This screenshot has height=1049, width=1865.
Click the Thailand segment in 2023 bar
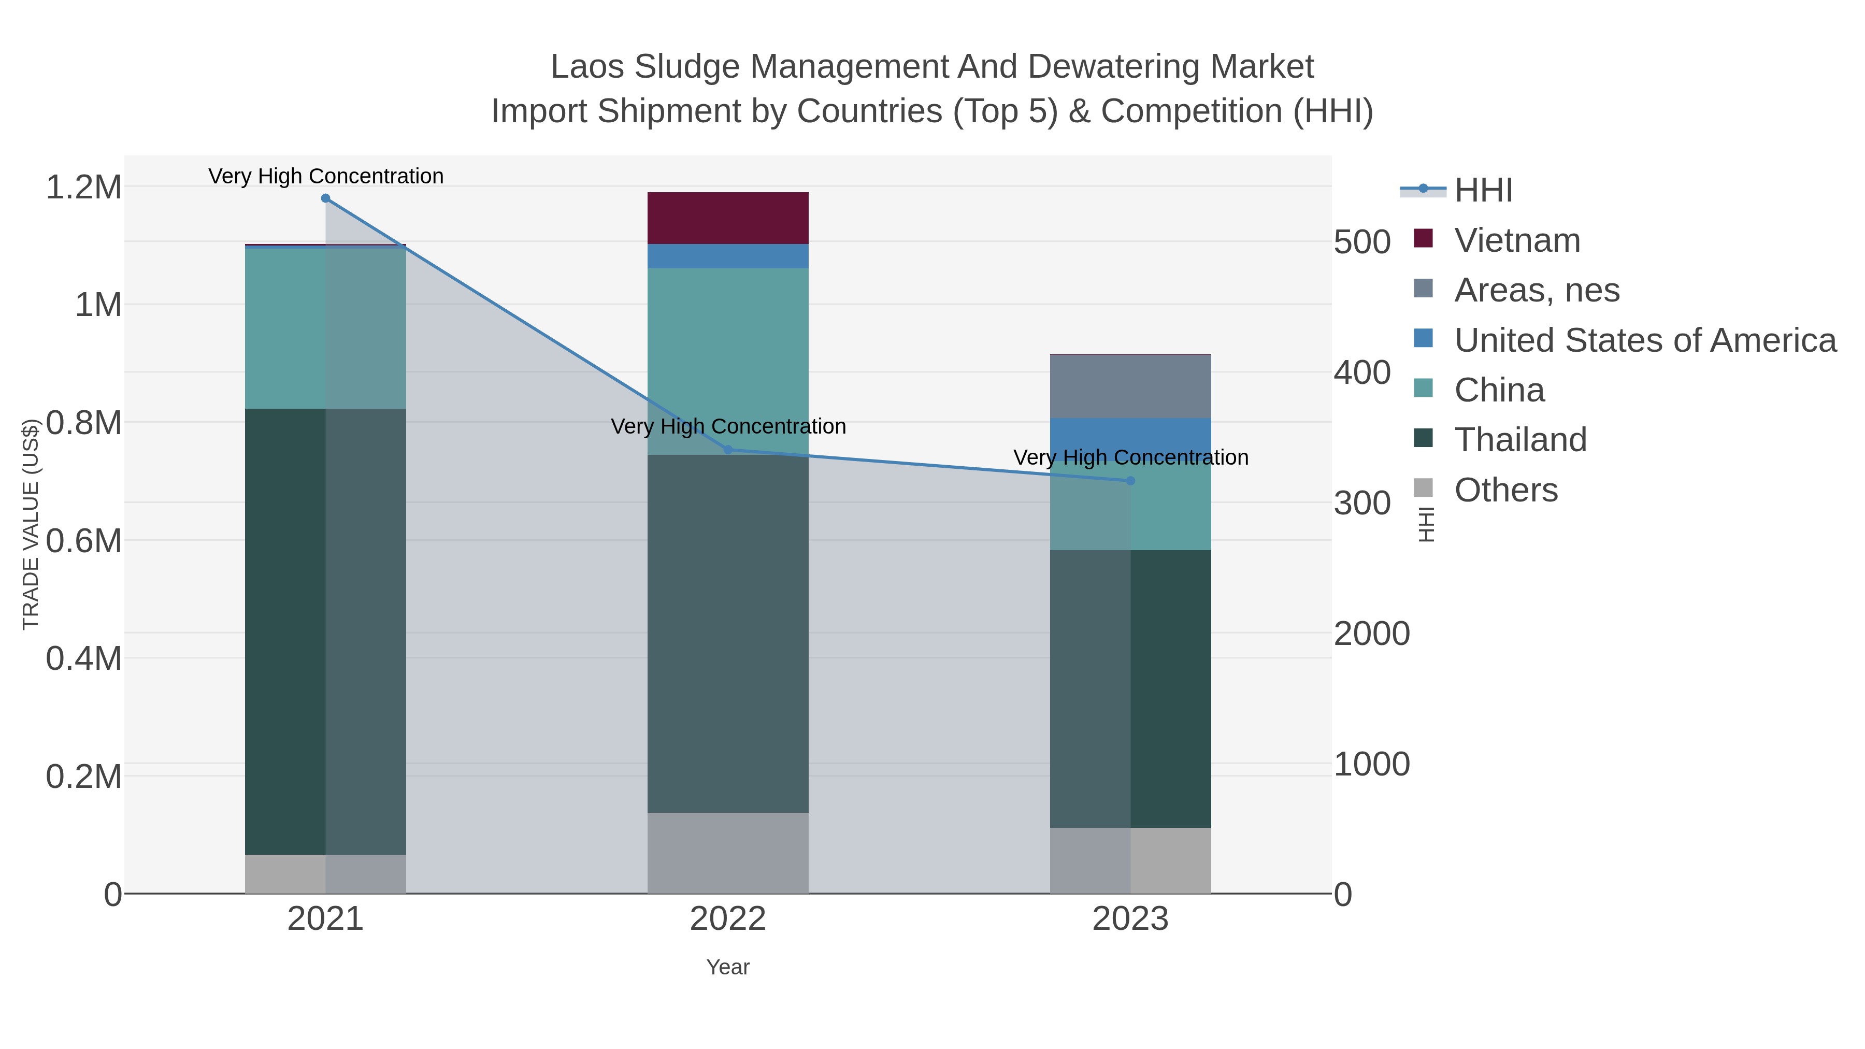click(1130, 689)
